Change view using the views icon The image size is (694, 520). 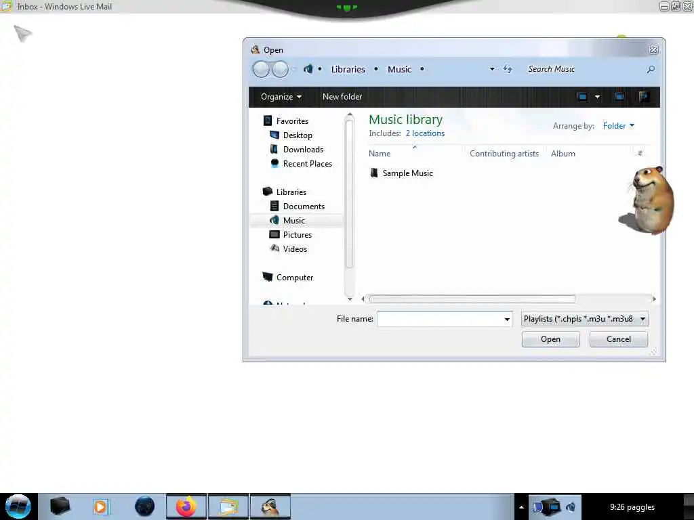pyautogui.click(x=582, y=97)
